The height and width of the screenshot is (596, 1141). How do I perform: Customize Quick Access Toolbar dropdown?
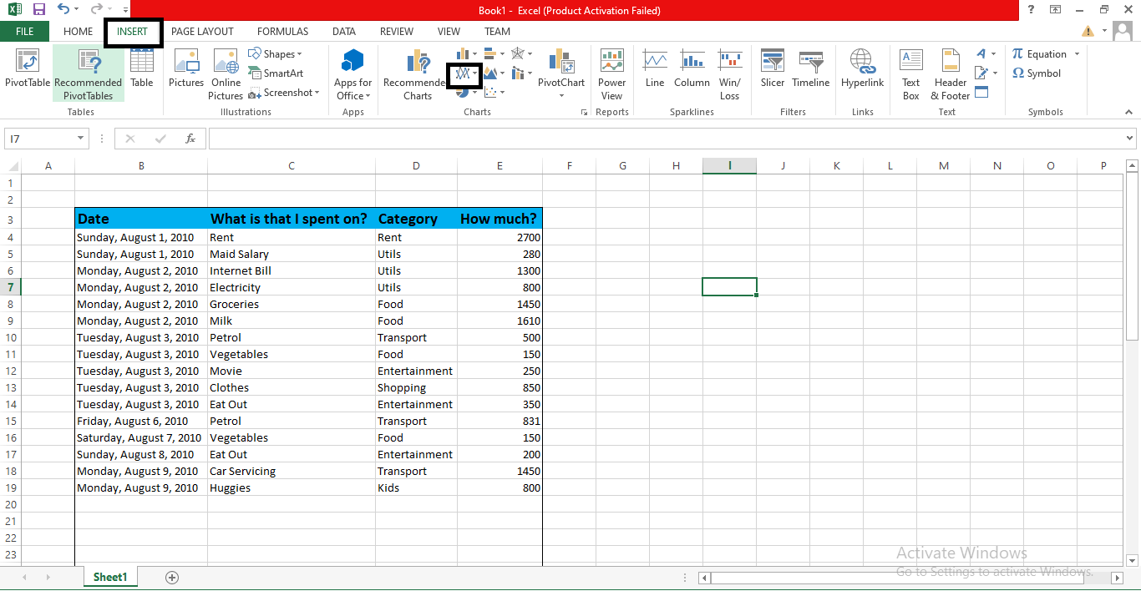[126, 10]
